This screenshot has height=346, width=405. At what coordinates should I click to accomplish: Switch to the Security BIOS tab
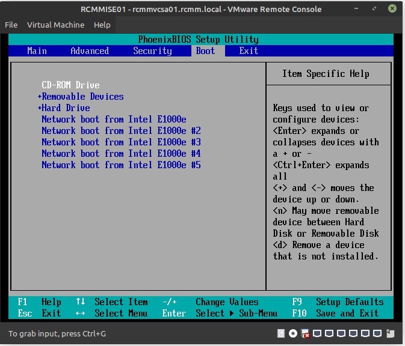click(x=152, y=51)
